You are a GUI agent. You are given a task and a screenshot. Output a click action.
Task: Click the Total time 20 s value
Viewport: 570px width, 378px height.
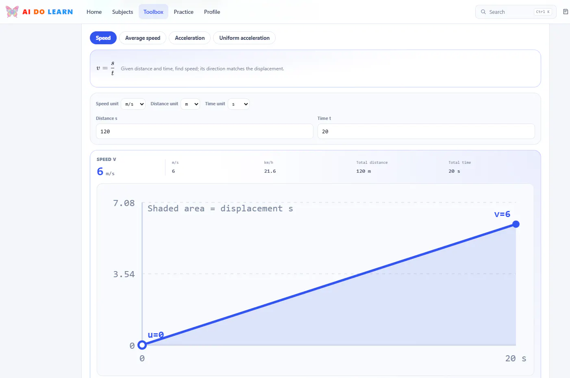(454, 171)
